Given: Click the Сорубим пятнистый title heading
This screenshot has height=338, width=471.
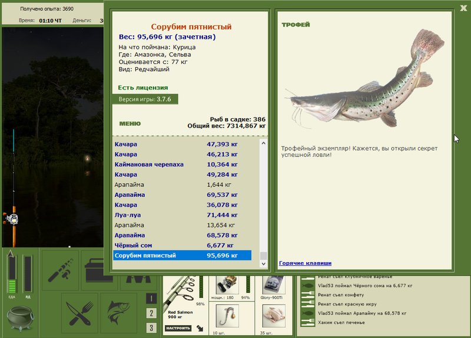Looking at the screenshot, I should pos(191,26).
